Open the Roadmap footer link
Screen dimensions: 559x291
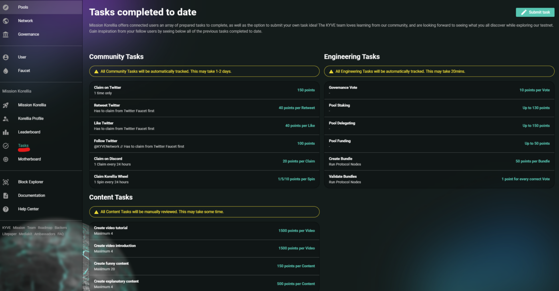pos(45,228)
